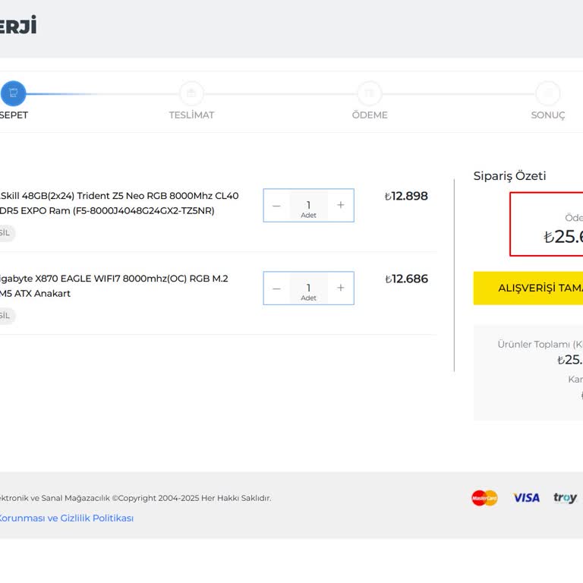This screenshot has width=583, height=583.
Task: Click the order total amount in red box
Action: click(x=563, y=237)
